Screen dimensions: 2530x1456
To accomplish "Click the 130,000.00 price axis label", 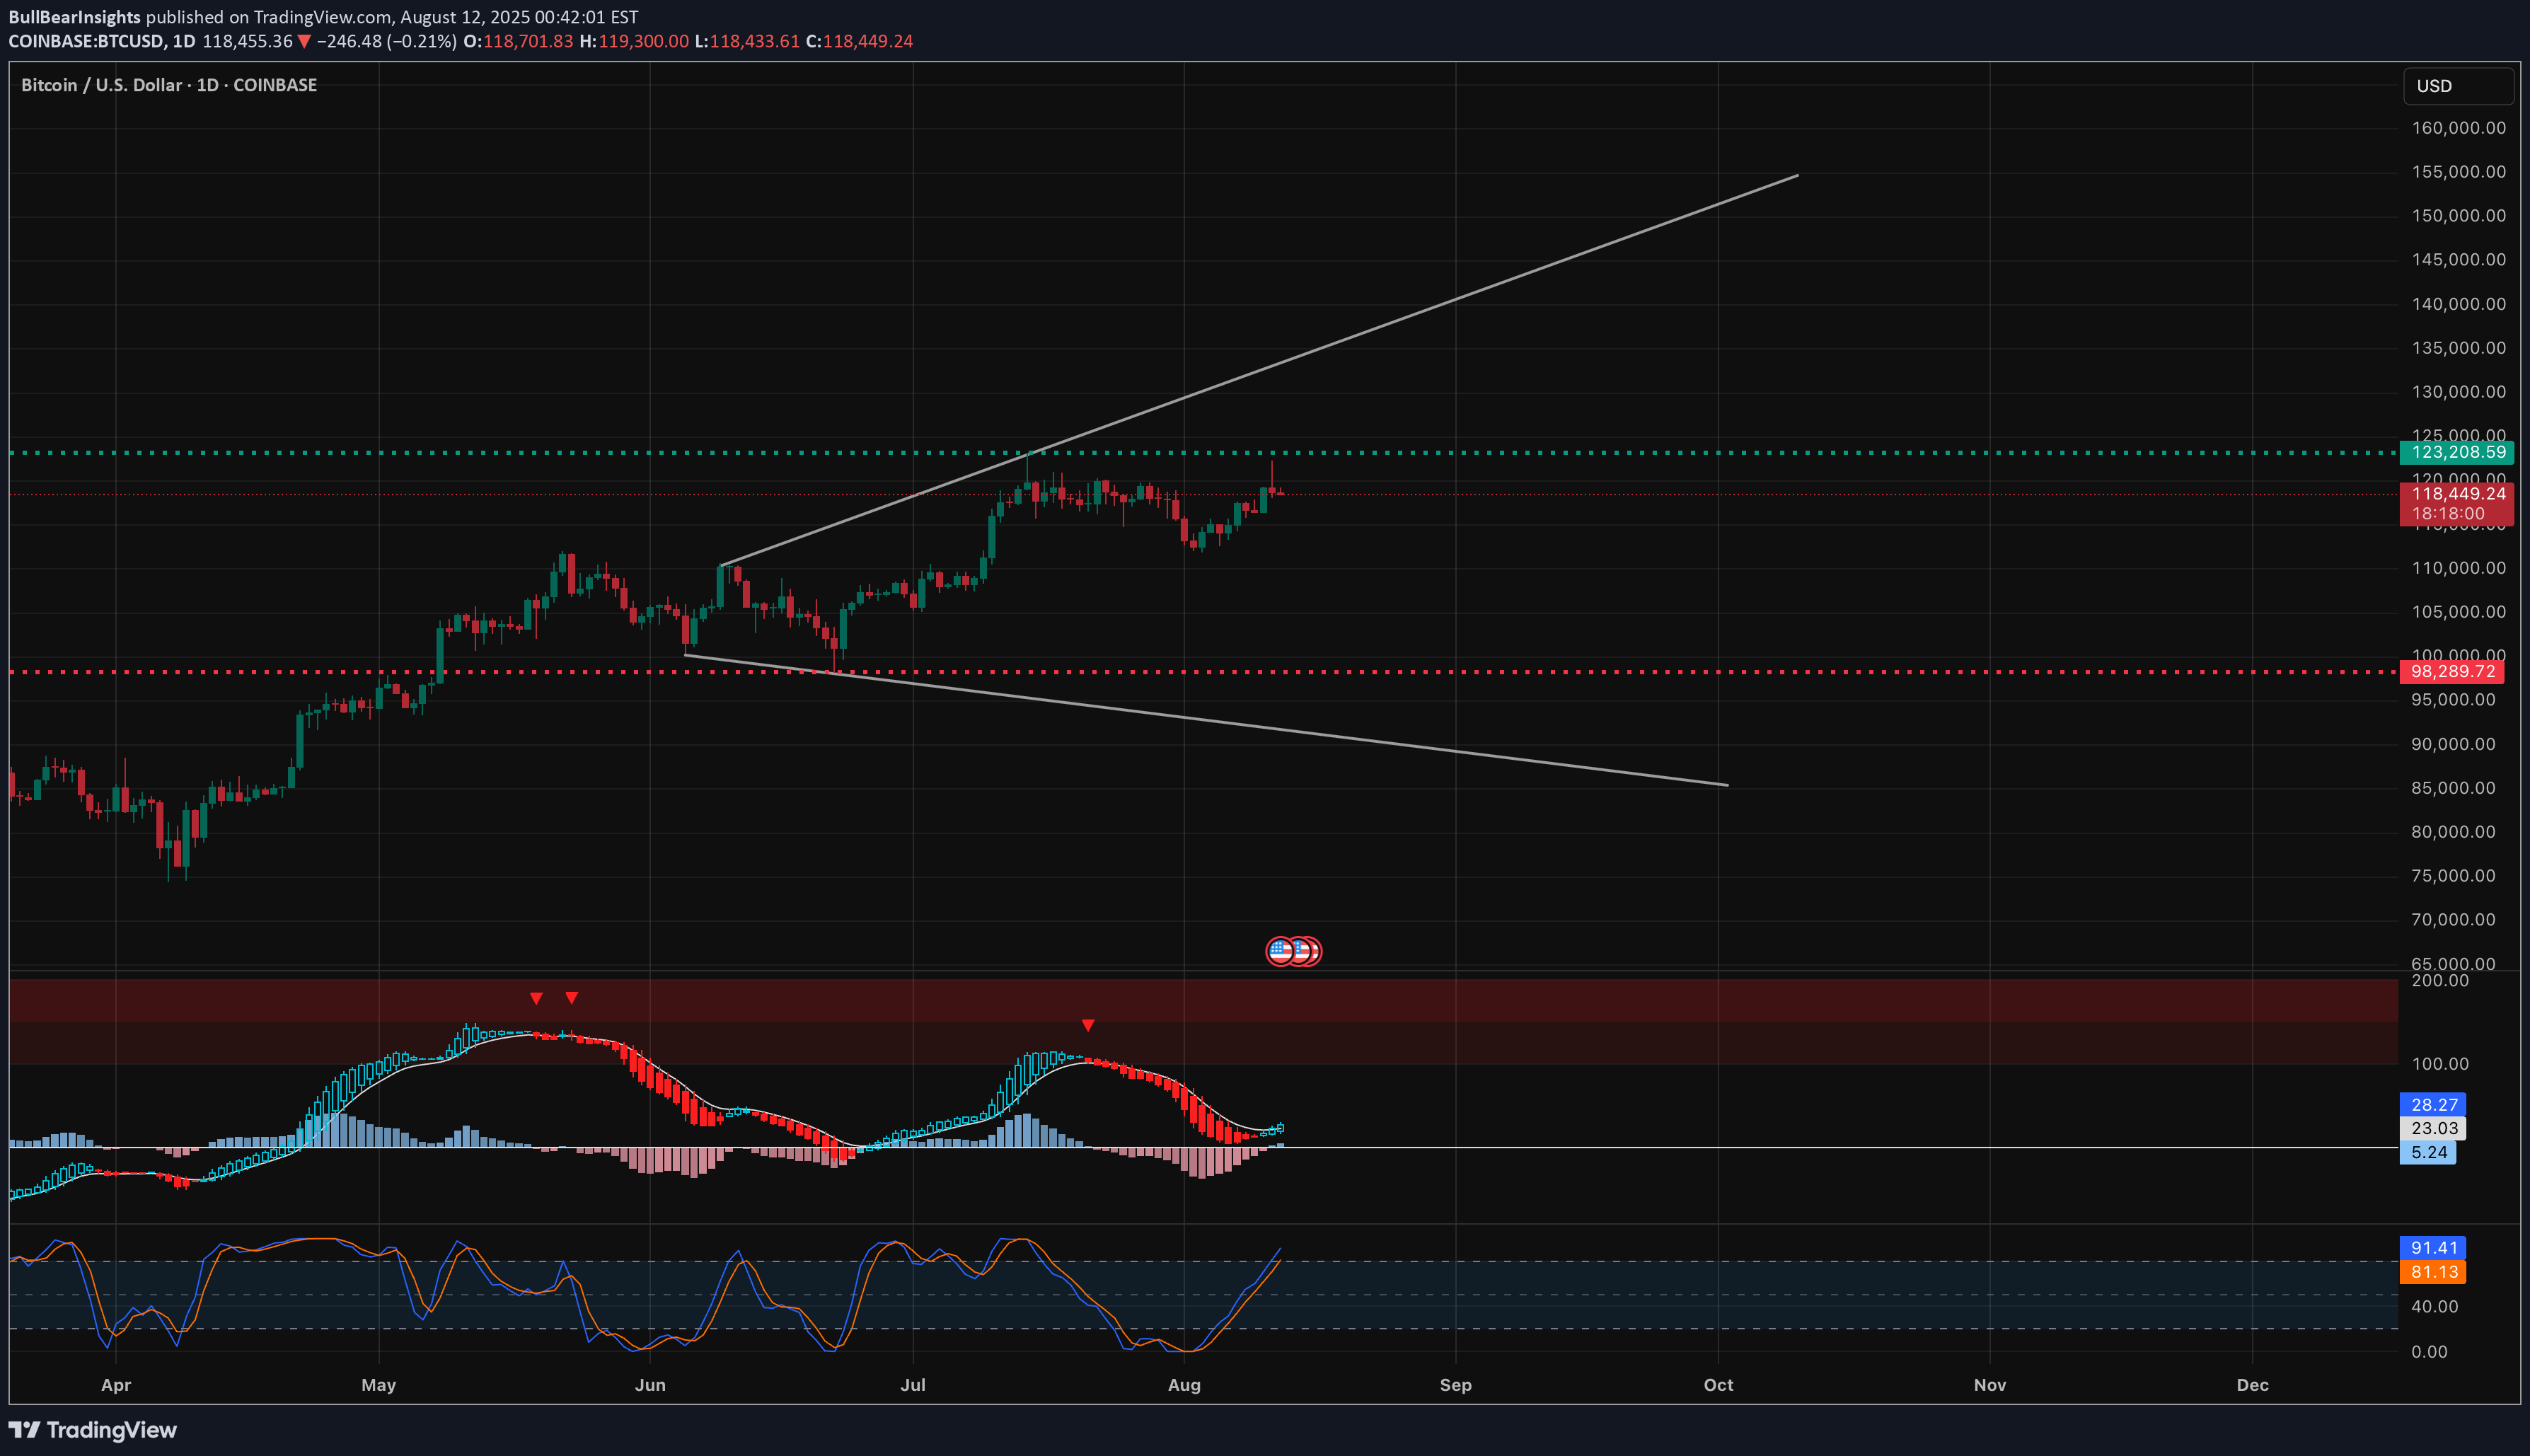I will [2459, 392].
